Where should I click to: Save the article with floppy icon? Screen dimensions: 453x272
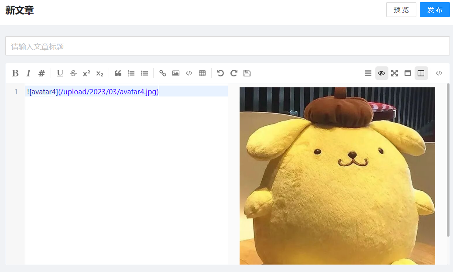tap(247, 73)
